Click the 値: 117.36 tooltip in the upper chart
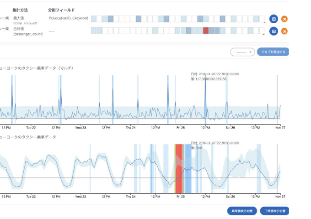The image size is (311, 219). [x=209, y=79]
